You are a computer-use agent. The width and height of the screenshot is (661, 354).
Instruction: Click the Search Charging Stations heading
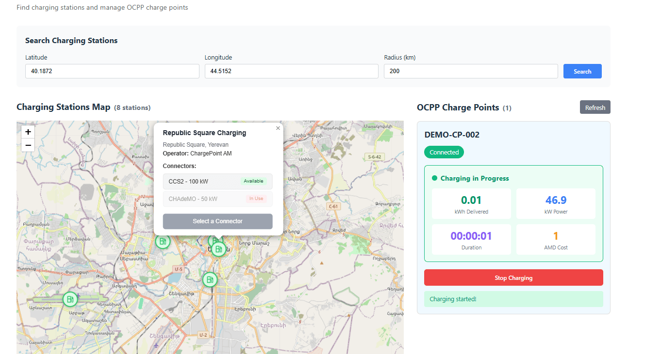point(71,41)
